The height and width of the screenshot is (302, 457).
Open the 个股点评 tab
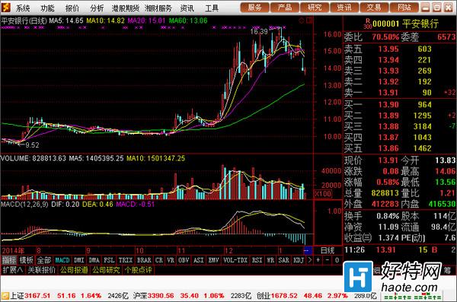pyautogui.click(x=139, y=270)
